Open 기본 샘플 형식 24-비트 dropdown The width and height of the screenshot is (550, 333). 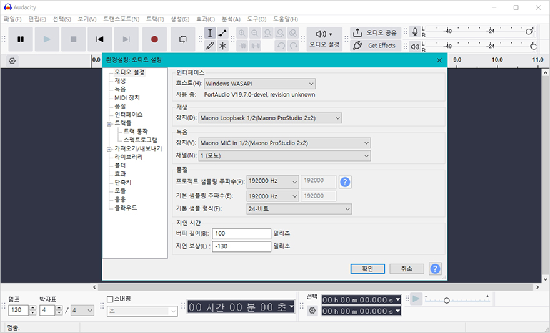click(x=299, y=209)
